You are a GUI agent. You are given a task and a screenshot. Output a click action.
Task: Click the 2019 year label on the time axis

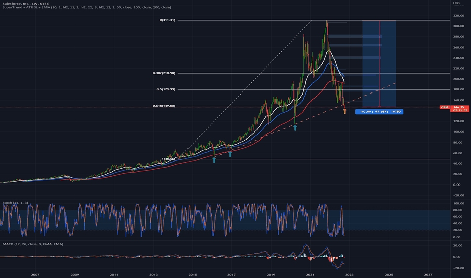coord(271,274)
